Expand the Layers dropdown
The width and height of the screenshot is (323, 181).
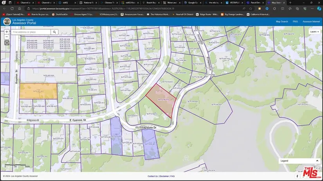click(314, 32)
